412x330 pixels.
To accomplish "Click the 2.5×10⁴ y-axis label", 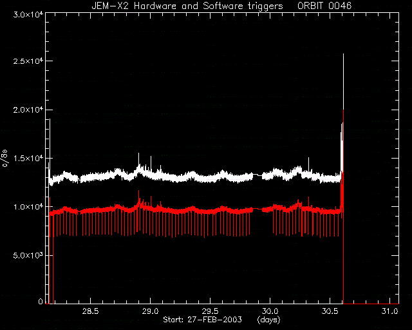I will click(x=28, y=61).
